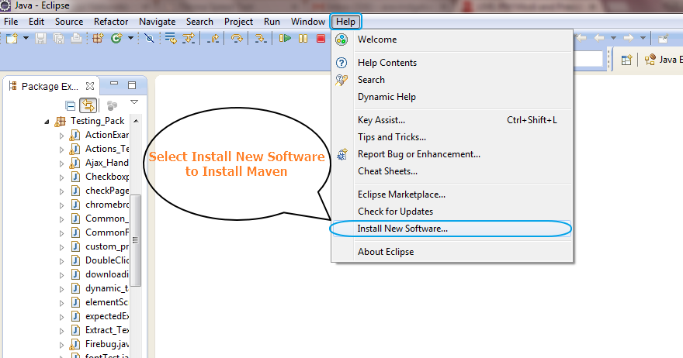The image size is (683, 358).
Task: Click the Step Over debug icon
Action: coord(237,39)
